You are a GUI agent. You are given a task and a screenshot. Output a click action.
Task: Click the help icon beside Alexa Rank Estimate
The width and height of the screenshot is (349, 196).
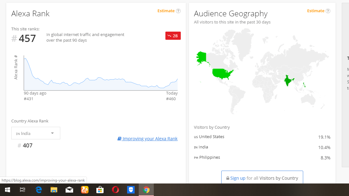point(178,11)
